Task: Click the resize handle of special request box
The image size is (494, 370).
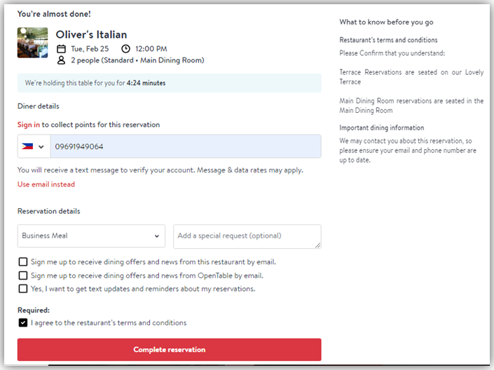Action: click(x=317, y=245)
